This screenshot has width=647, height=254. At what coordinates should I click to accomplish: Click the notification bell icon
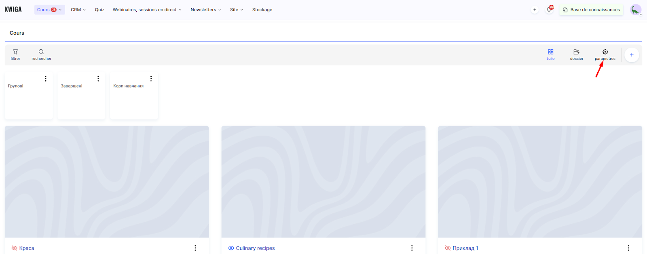pyautogui.click(x=549, y=10)
